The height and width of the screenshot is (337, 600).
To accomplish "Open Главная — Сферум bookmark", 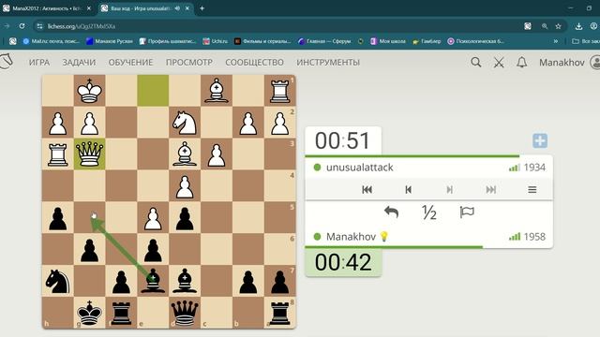I will tap(324, 41).
